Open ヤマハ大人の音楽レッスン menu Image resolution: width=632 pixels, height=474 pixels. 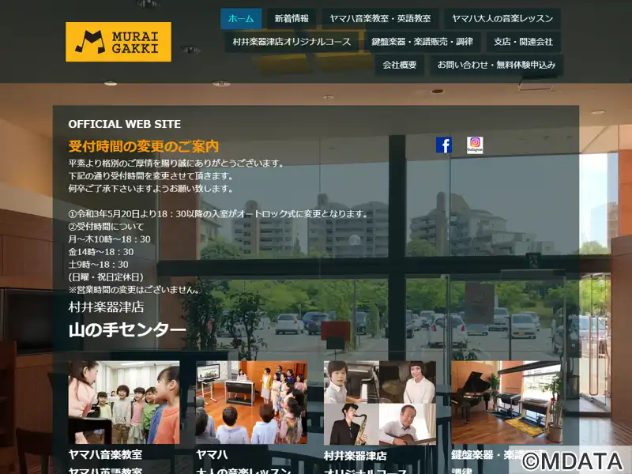[x=502, y=18]
